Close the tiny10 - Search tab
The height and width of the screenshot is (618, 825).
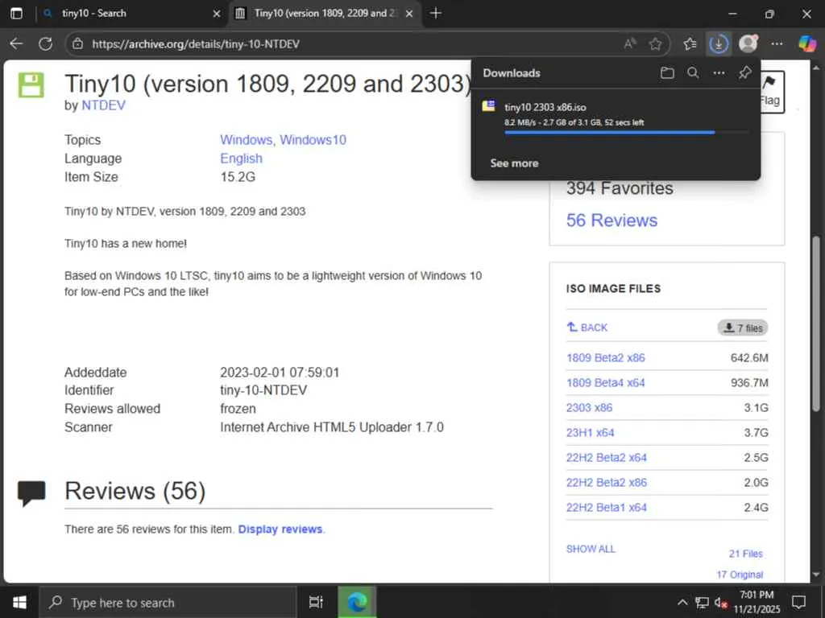tap(216, 14)
